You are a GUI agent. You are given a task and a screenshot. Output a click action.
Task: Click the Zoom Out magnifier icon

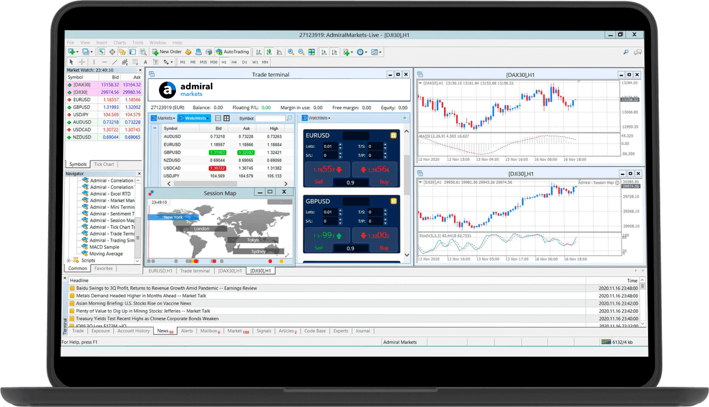[301, 52]
